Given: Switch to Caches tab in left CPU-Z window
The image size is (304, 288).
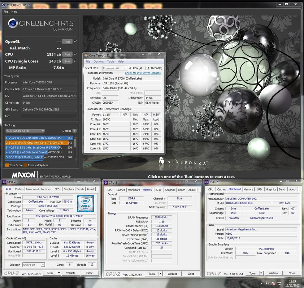Looking at the screenshot, I should pos(19,189).
